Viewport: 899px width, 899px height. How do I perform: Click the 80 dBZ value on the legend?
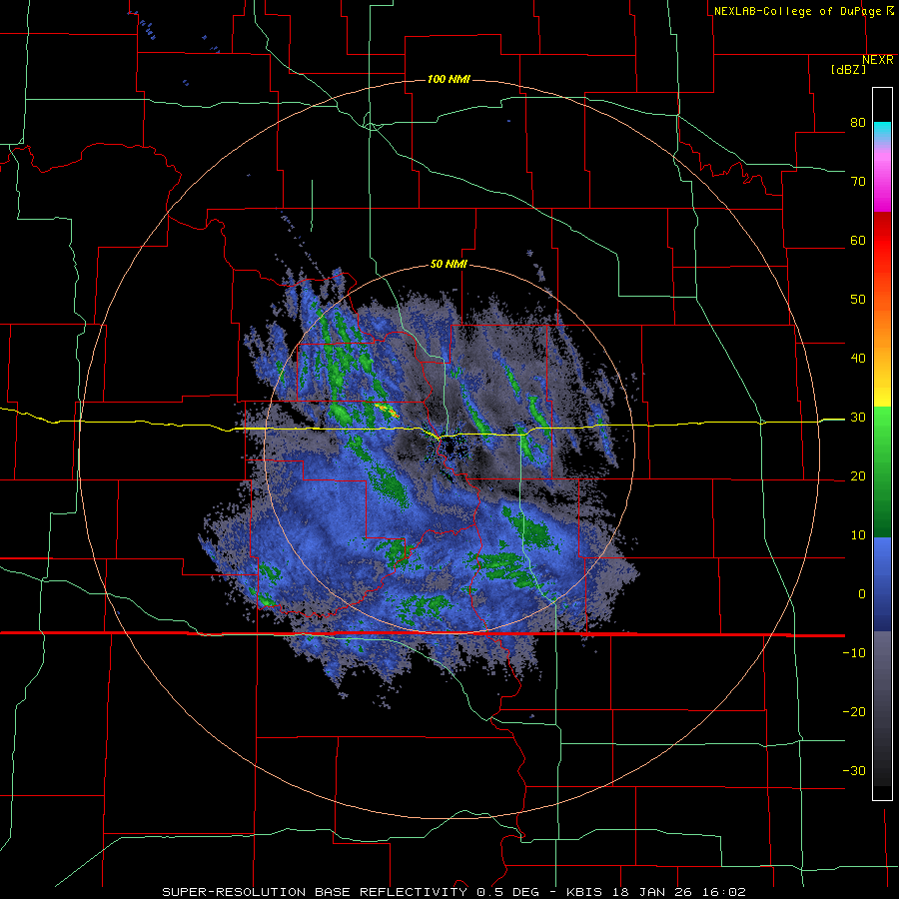click(x=858, y=123)
